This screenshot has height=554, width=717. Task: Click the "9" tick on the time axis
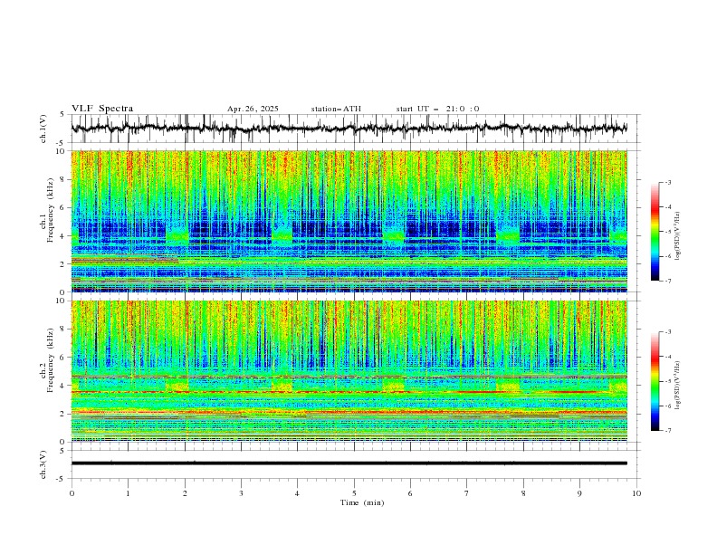579,493
